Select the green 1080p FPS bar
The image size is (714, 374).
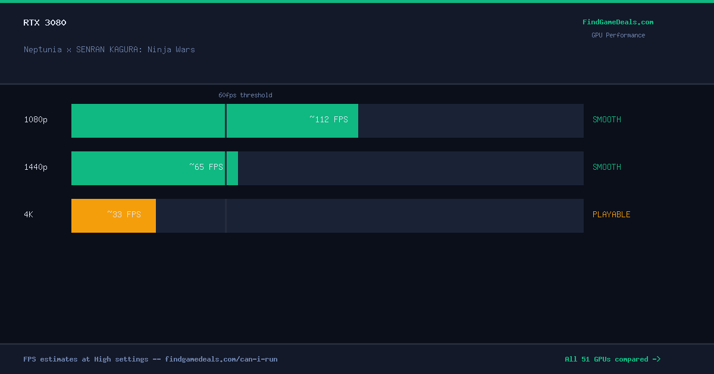point(215,121)
